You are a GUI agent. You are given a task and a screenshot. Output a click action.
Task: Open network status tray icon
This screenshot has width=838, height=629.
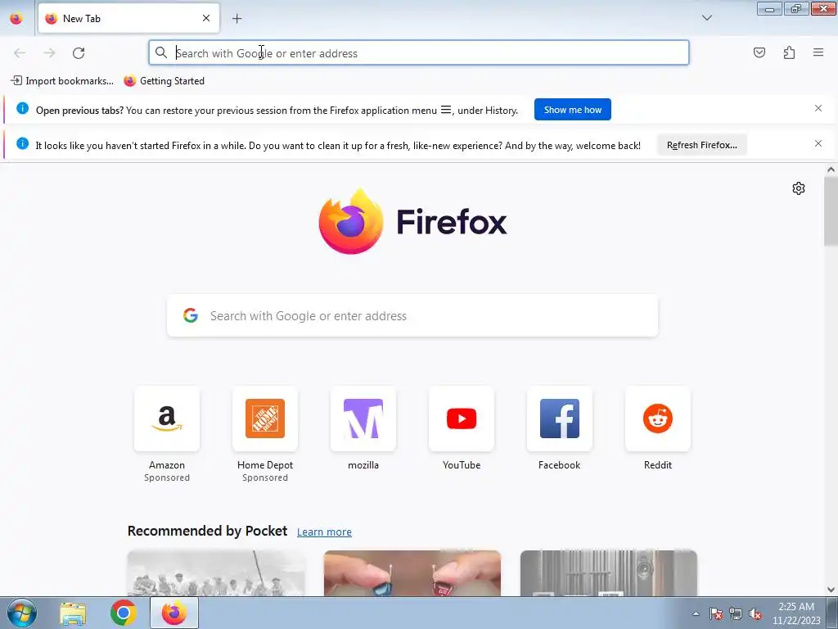pos(736,613)
